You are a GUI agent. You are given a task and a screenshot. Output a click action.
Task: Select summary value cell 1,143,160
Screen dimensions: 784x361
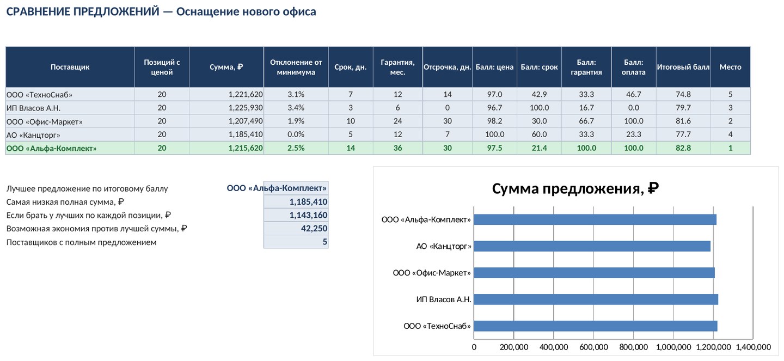[296, 215]
